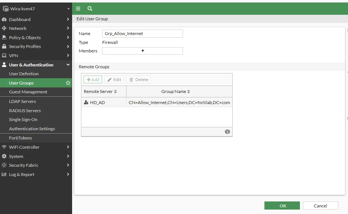Click the Log & Report chart icon

coord(4,174)
